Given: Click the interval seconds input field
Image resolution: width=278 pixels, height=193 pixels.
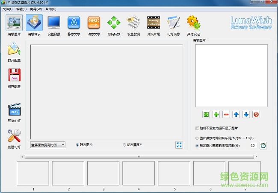Looking at the screenshot, I should coord(253,145).
